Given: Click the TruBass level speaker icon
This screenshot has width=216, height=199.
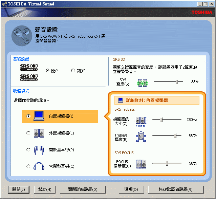Looking at the screenshot, I should [x=141, y=137].
